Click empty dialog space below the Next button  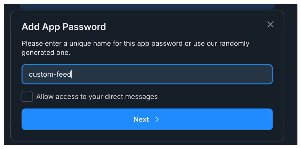pos(147,135)
